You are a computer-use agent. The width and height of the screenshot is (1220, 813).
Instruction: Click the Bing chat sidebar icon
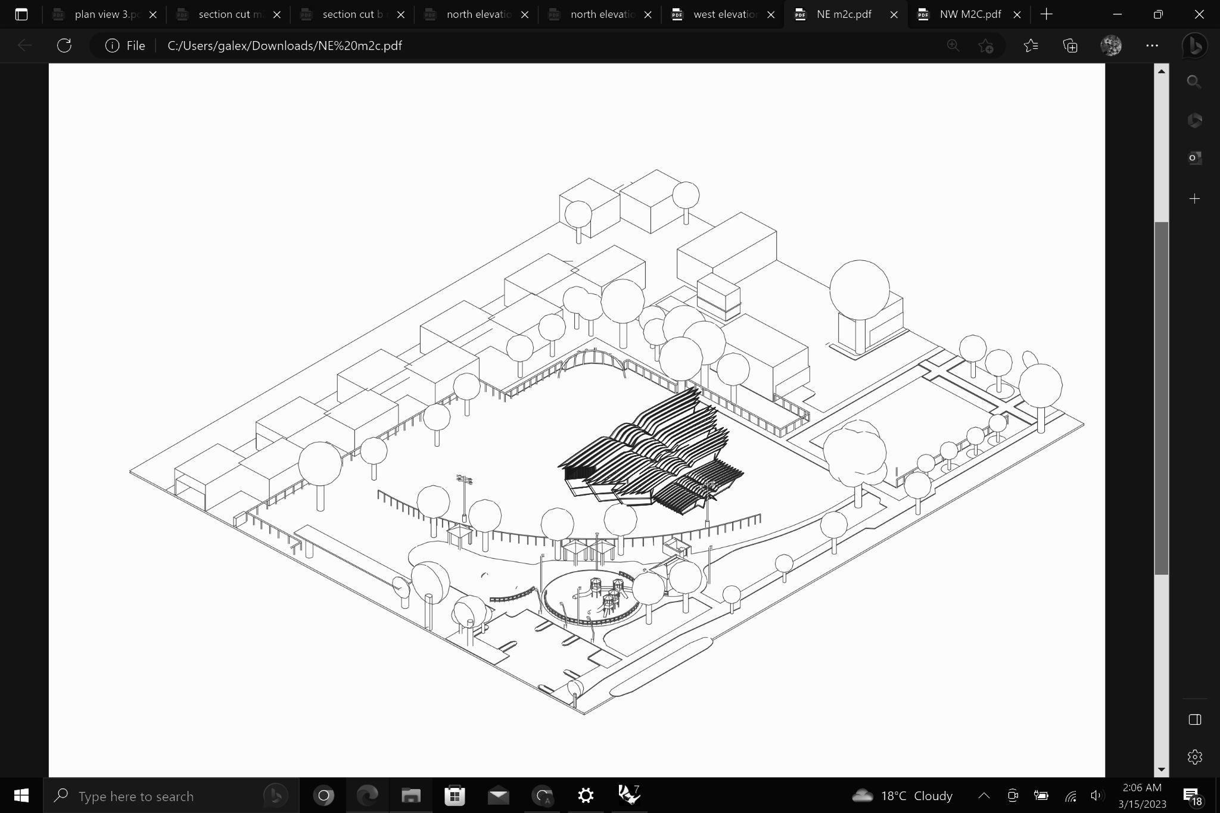[1194, 46]
